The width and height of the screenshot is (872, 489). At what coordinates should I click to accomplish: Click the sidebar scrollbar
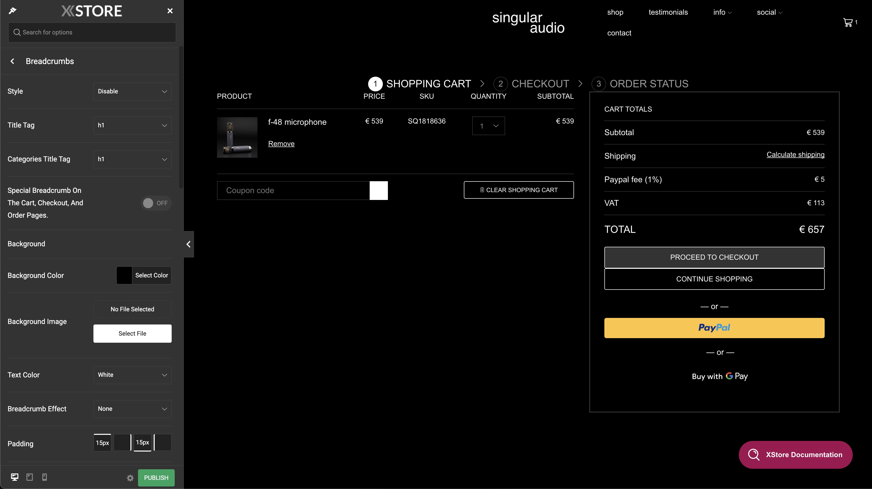[x=181, y=117]
